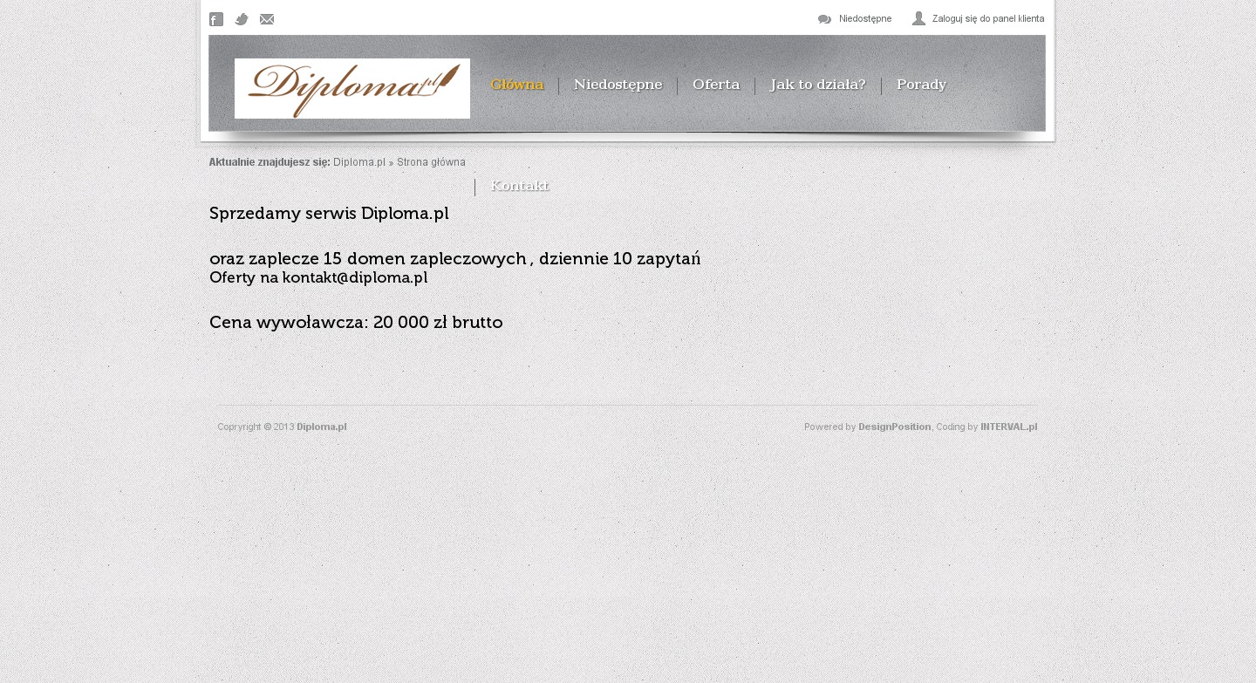1256x683 pixels.
Task: Visit the DesignPosition footer link
Action: 894,427
